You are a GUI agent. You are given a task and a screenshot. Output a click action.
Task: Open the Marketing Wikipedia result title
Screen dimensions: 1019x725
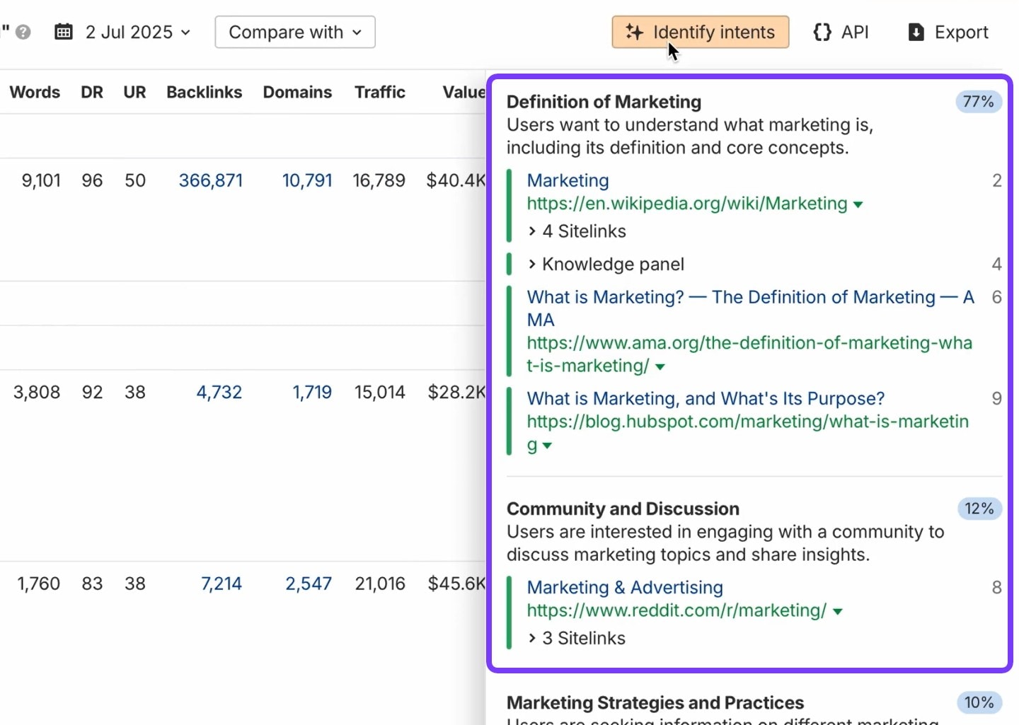click(x=568, y=180)
